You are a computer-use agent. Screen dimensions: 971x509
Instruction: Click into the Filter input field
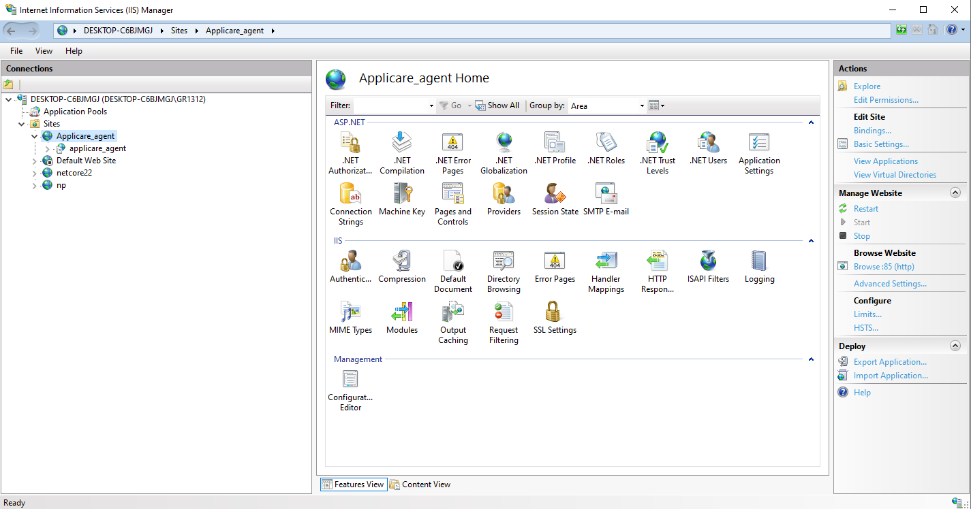(x=390, y=106)
